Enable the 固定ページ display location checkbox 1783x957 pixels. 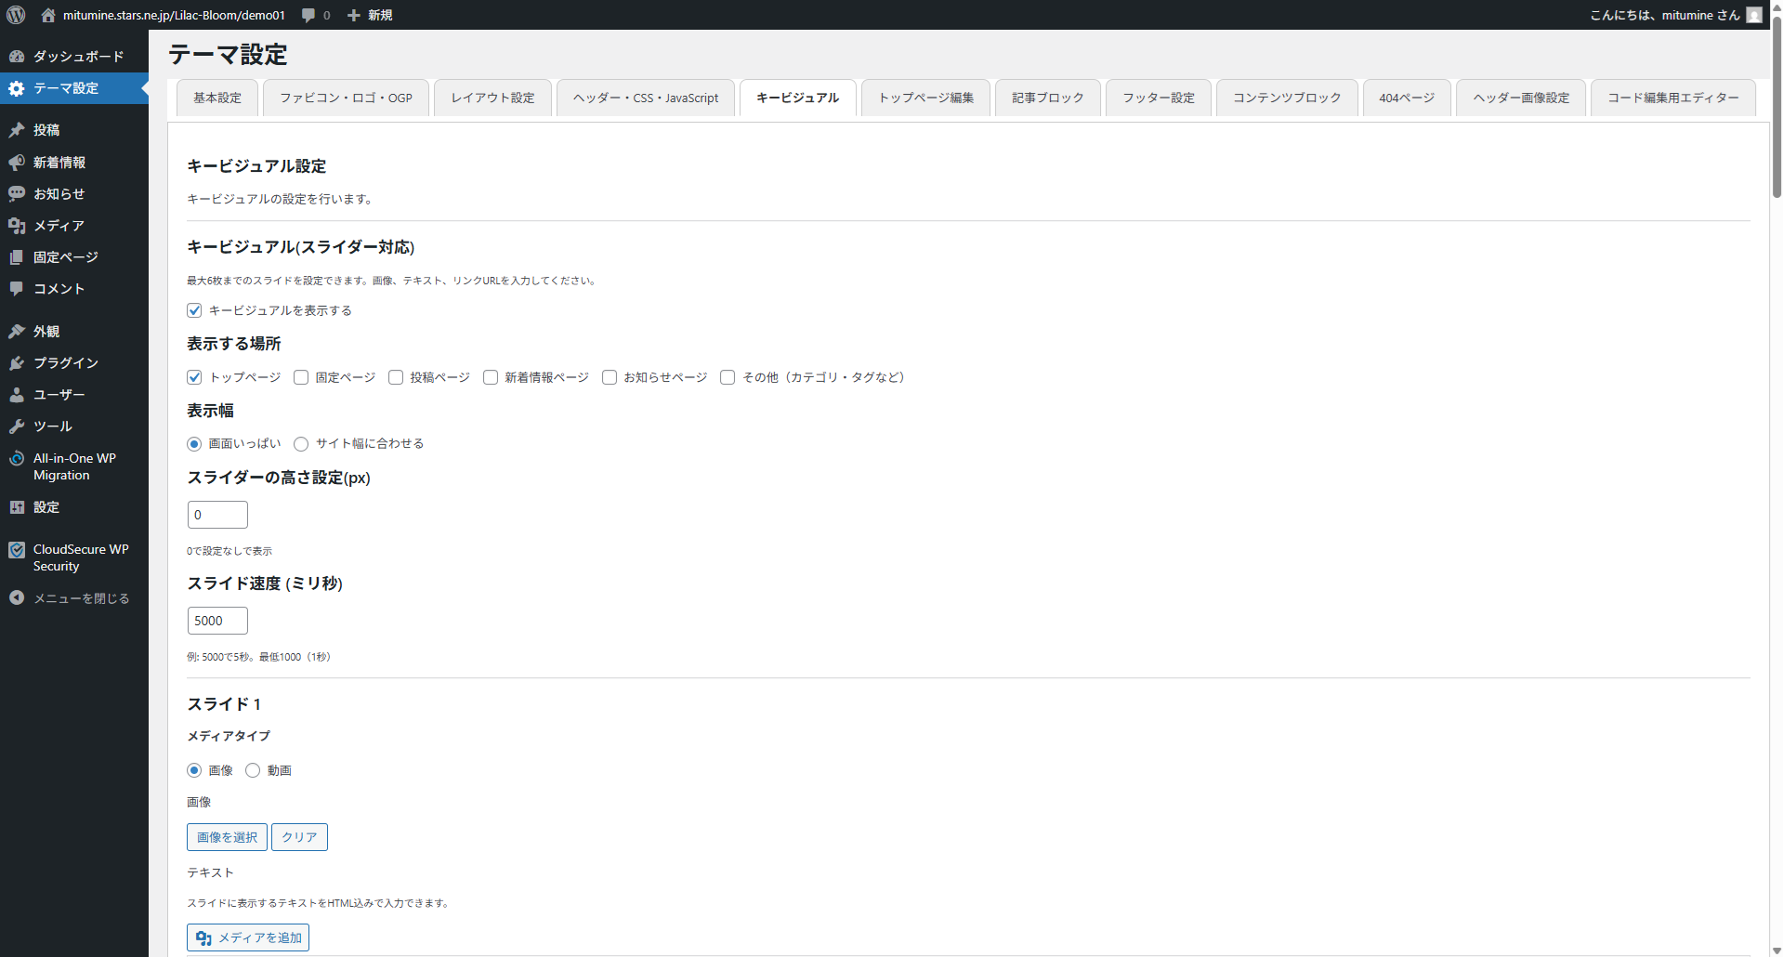(301, 377)
